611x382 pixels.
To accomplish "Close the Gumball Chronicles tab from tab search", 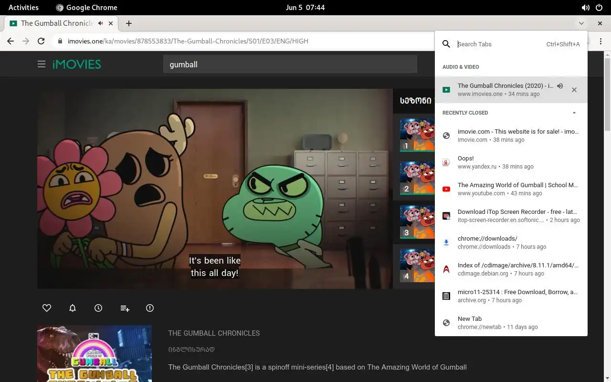I will pyautogui.click(x=574, y=90).
